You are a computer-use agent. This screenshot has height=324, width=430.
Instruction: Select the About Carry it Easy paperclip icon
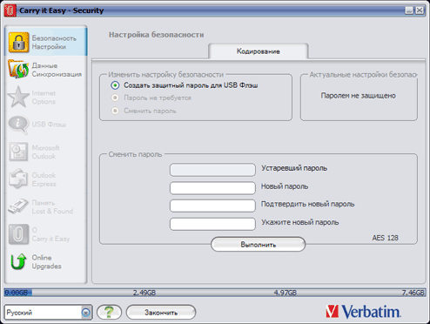tap(18, 234)
